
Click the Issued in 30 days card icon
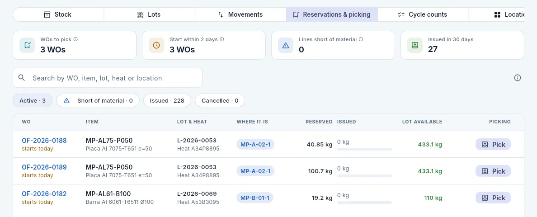(x=415, y=45)
